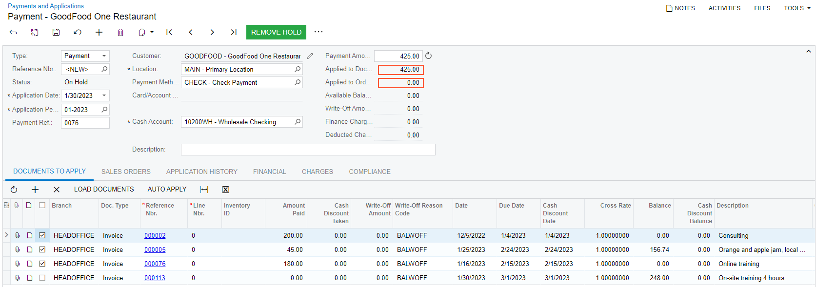Click the Description text field
816x287 pixels.
click(308, 150)
